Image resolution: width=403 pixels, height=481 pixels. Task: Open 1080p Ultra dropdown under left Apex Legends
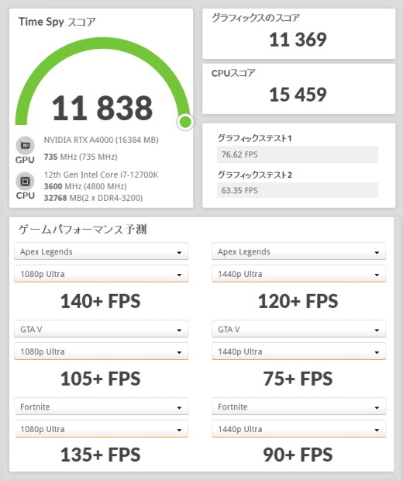pyautogui.click(x=101, y=274)
